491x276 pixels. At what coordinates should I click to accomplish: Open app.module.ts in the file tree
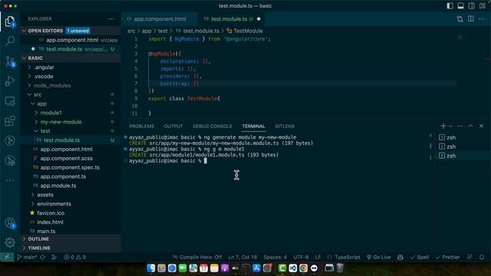(x=71, y=186)
